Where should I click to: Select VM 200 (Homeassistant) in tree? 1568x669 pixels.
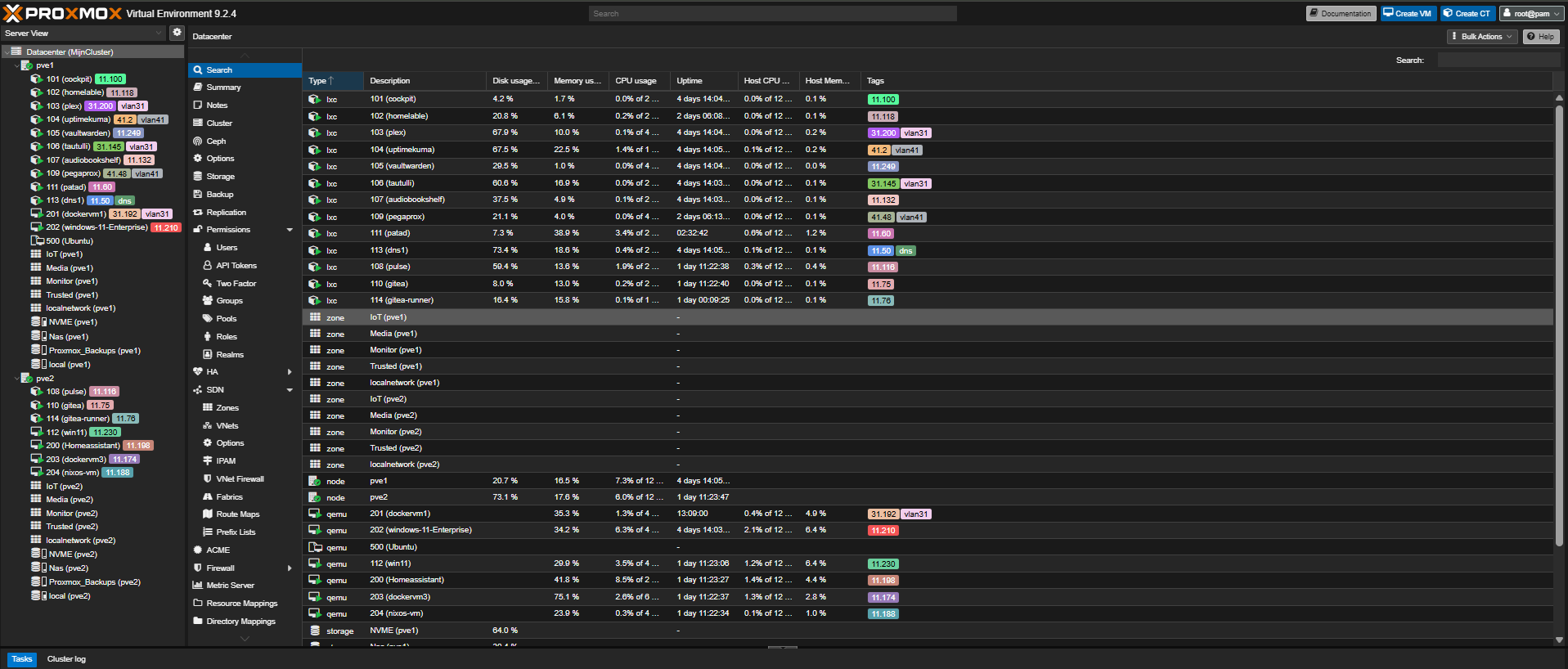[83, 446]
